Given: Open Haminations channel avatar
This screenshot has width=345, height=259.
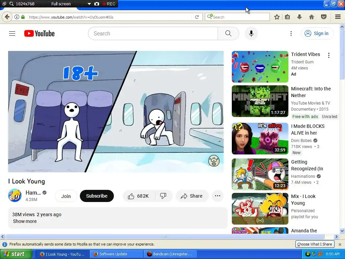Looking at the screenshot, I should coord(15,195).
